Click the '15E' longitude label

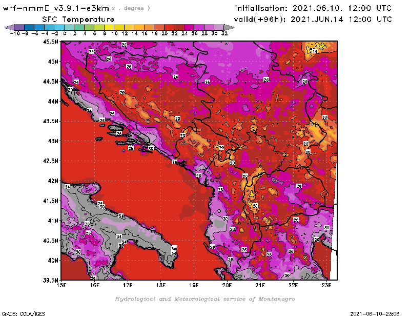pyautogui.click(x=61, y=285)
